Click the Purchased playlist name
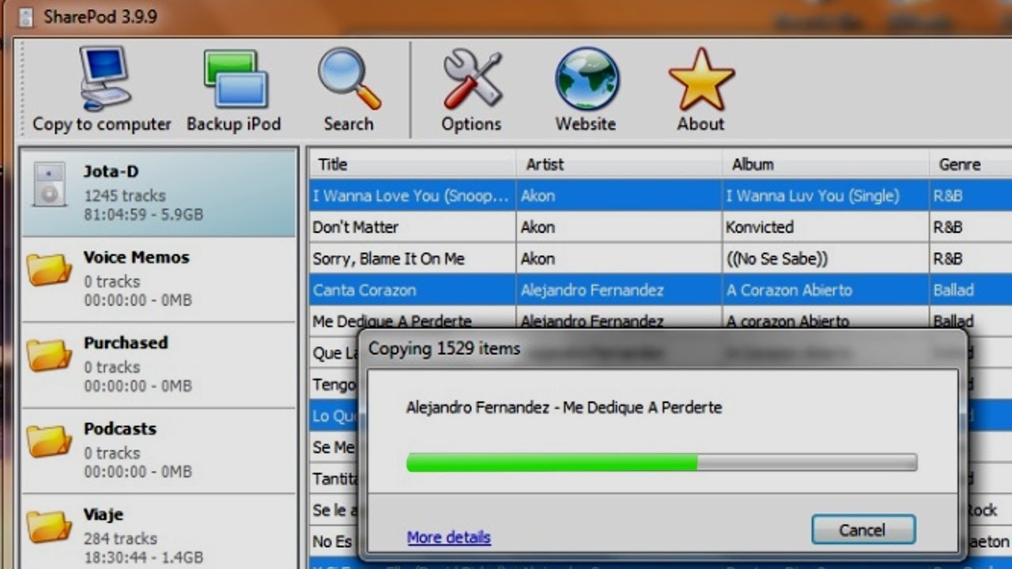The width and height of the screenshot is (1012, 569). click(126, 342)
